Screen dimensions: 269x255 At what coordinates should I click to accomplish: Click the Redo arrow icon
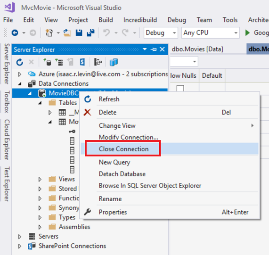click(x=125, y=33)
